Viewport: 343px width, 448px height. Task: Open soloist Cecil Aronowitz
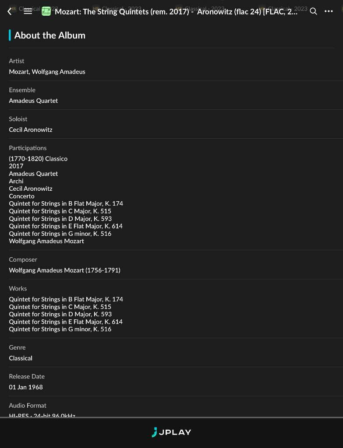[x=31, y=129]
